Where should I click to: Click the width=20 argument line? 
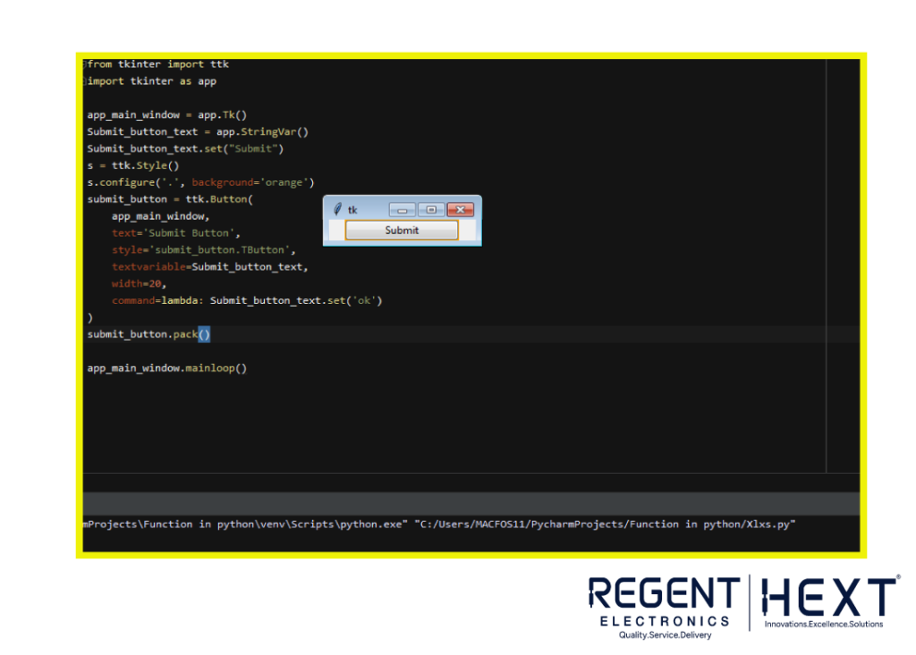(x=139, y=284)
